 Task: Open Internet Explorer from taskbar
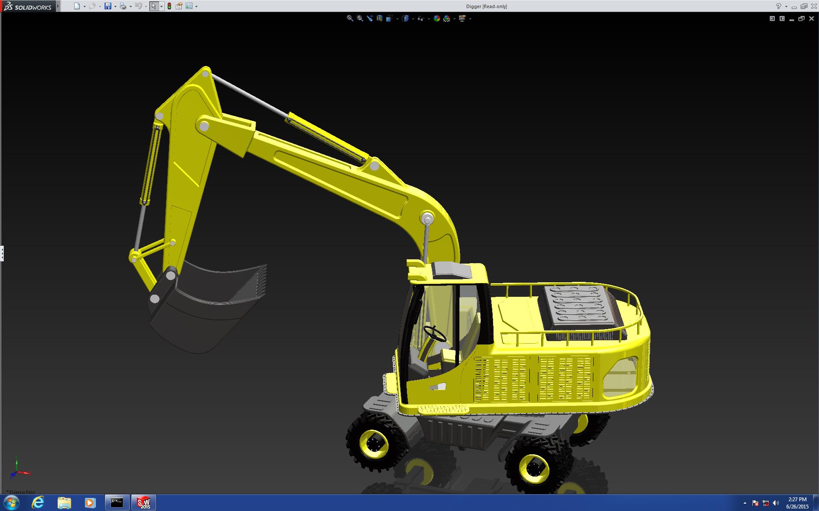pos(38,502)
